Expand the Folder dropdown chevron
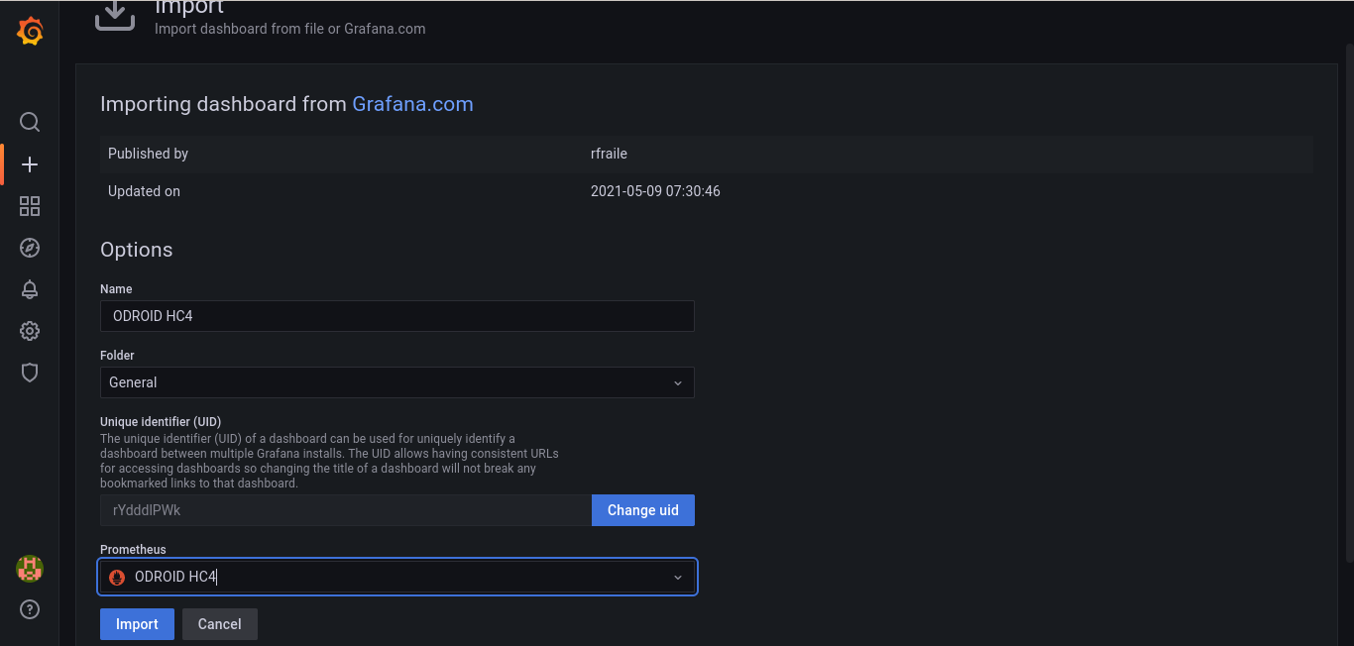This screenshot has width=1354, height=646. click(x=678, y=382)
